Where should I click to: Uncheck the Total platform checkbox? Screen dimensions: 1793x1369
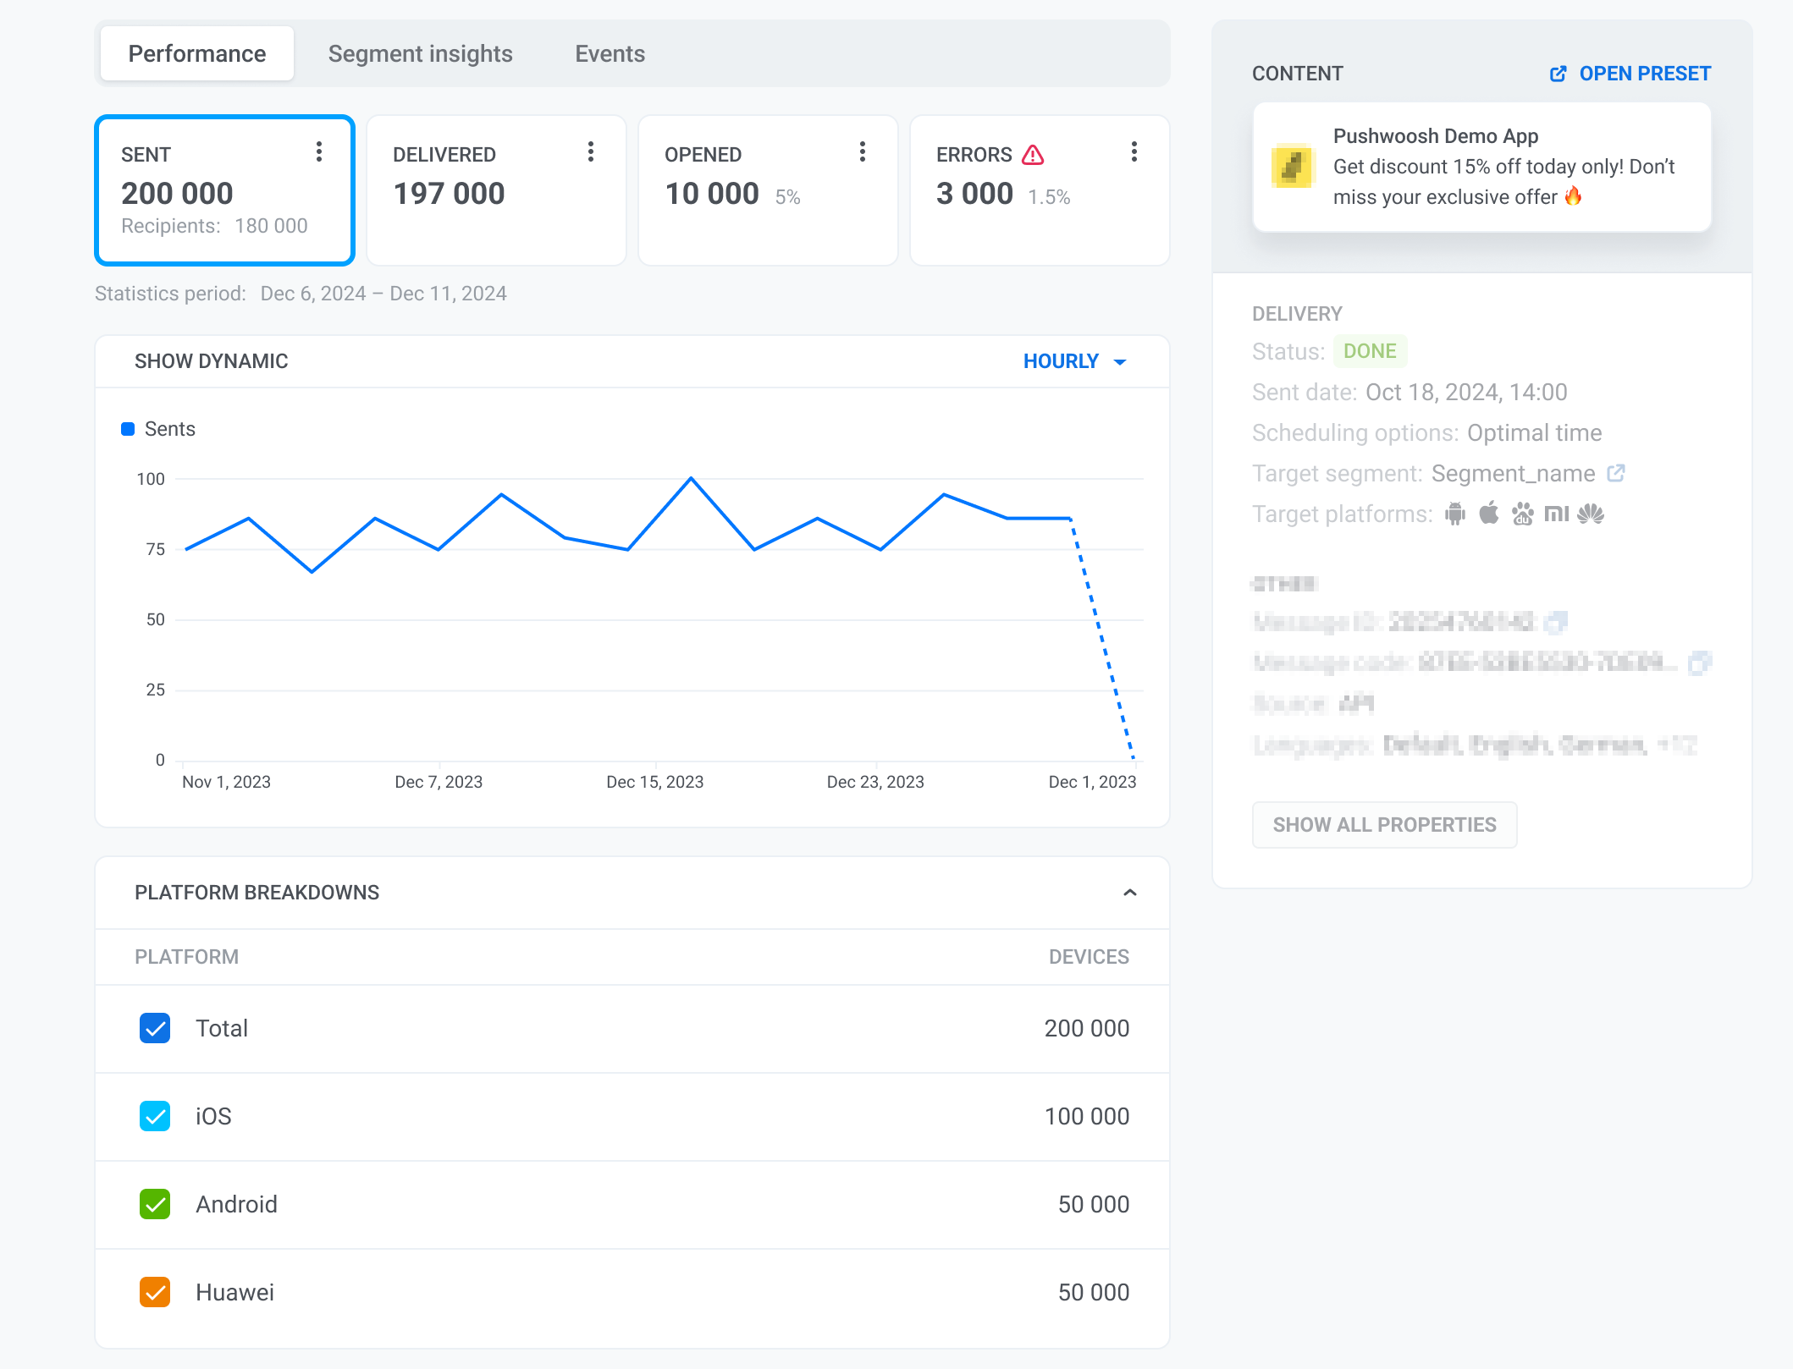(x=155, y=1029)
